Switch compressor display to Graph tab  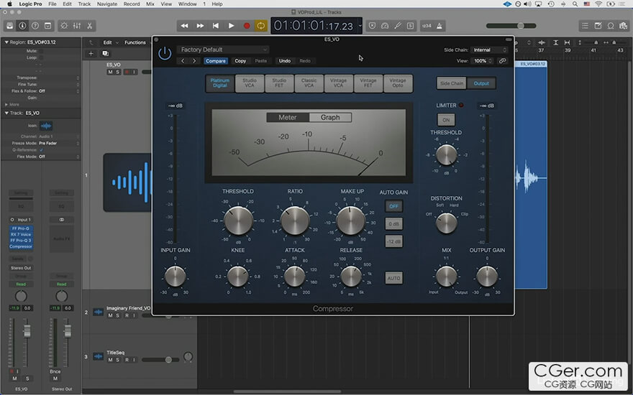pos(330,117)
